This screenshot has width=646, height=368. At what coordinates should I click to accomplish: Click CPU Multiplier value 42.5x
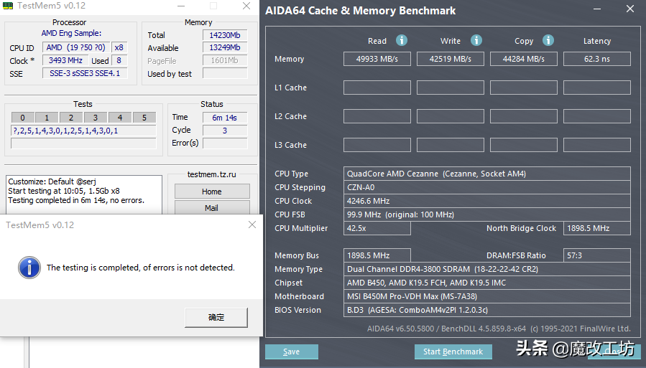(x=377, y=228)
